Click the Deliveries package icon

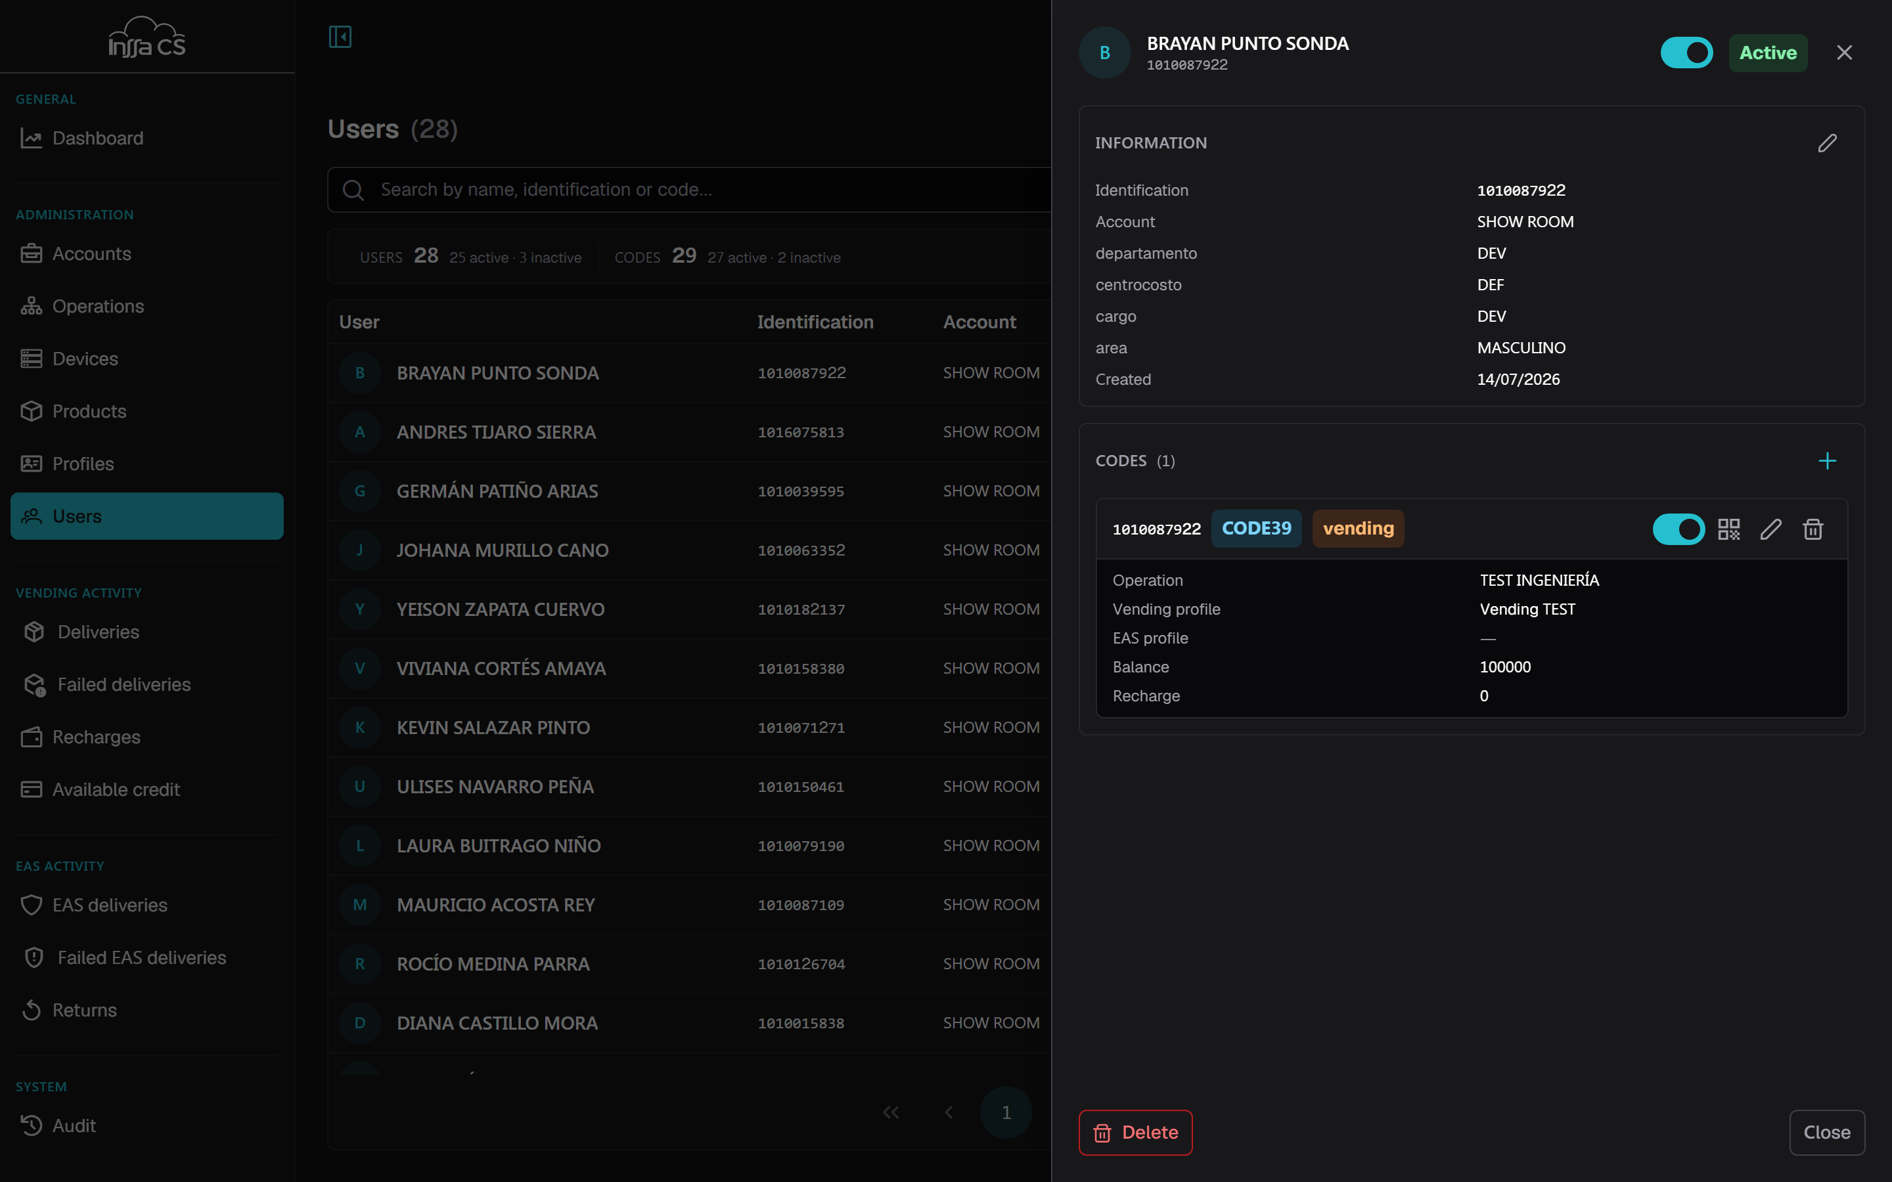(34, 632)
